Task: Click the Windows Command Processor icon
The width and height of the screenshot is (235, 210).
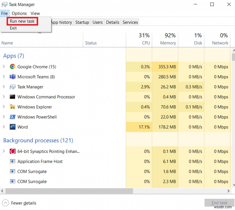Action: coord(13,97)
